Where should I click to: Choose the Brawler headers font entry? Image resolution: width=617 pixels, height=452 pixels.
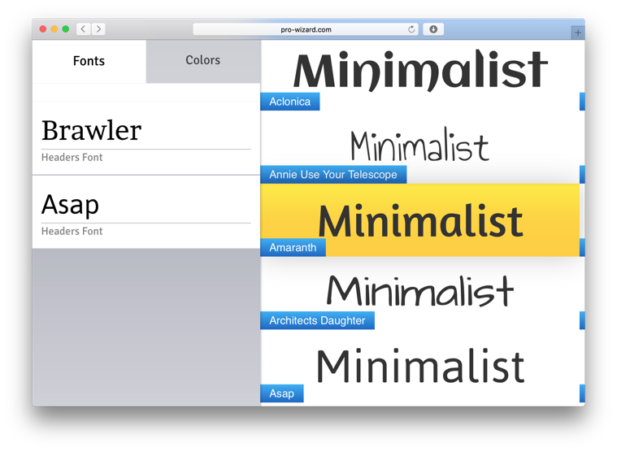[x=146, y=139]
